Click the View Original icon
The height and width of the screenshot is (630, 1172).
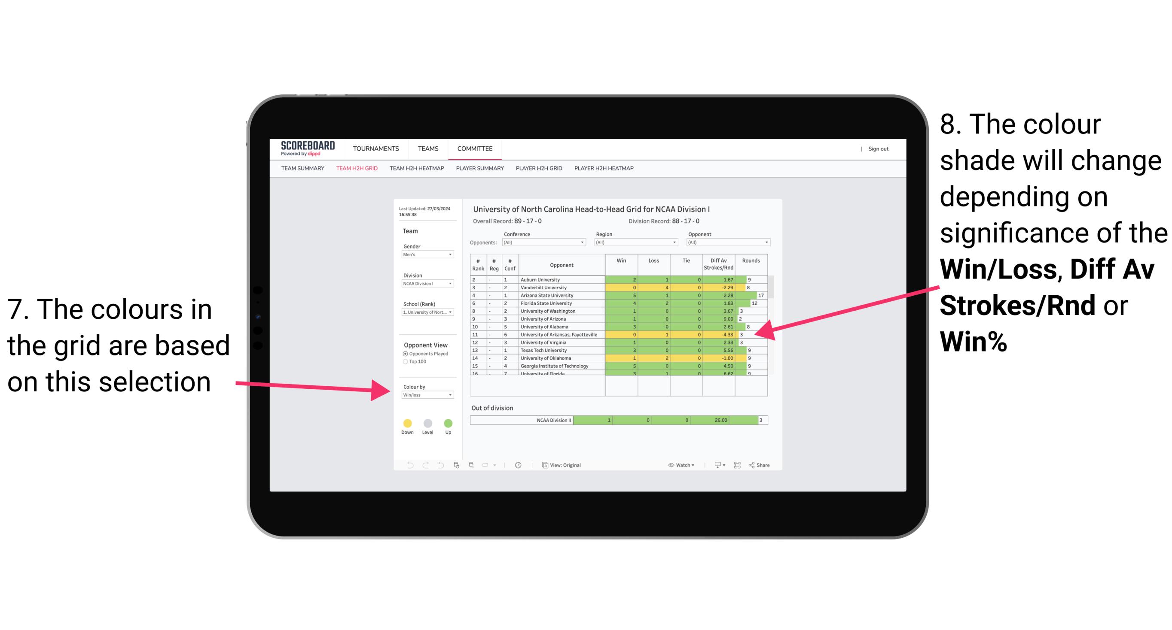click(x=543, y=466)
